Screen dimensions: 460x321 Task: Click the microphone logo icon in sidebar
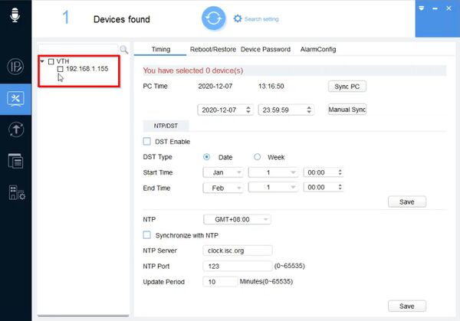point(15,15)
